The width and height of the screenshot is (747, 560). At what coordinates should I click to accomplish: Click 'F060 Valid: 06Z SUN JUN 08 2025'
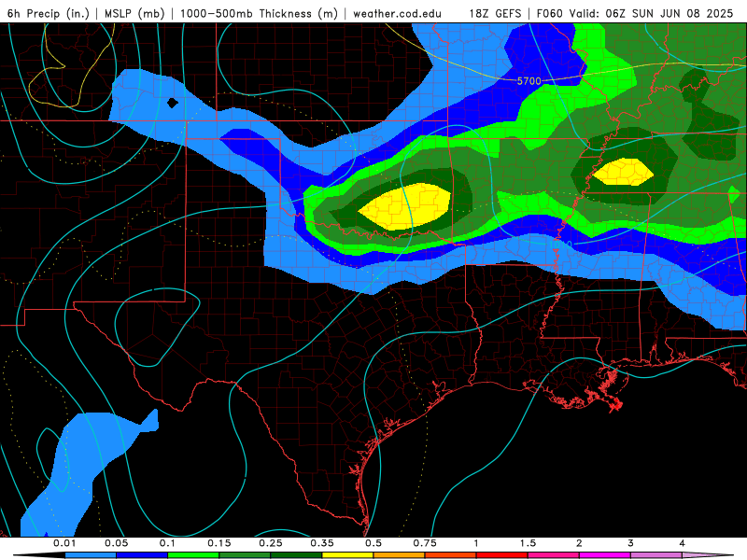635,13
